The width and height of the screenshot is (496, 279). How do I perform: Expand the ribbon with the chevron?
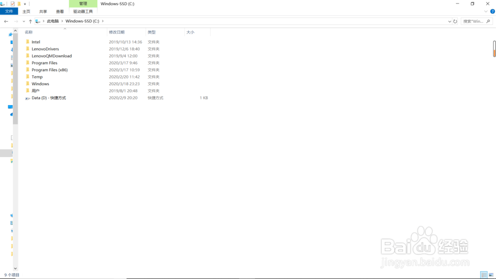pos(486,11)
